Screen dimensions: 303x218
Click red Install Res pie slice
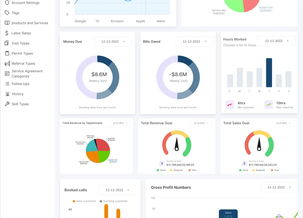coord(104,144)
